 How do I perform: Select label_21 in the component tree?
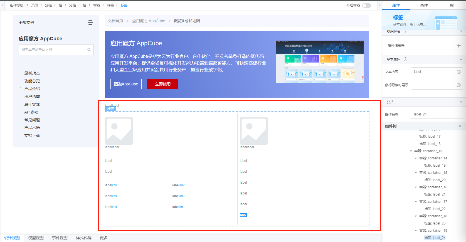point(435,194)
